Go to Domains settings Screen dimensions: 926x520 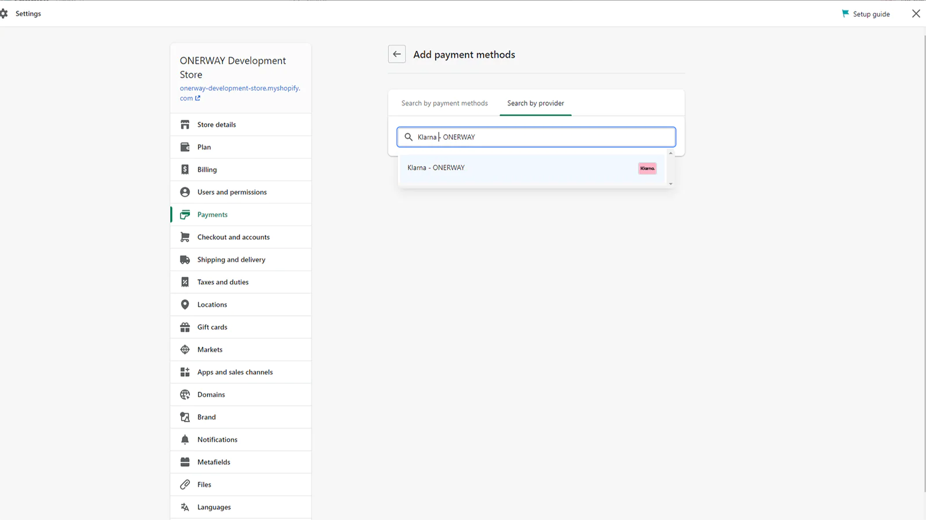point(241,395)
